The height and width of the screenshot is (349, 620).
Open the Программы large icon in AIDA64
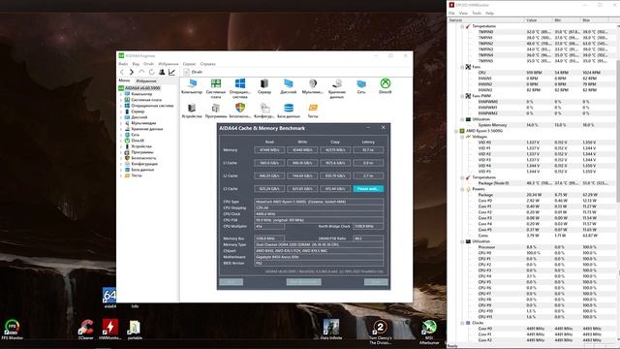(216, 111)
